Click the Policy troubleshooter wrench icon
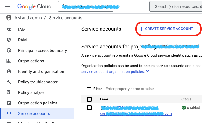Viewport: 202px width, 123px height. tap(9, 82)
